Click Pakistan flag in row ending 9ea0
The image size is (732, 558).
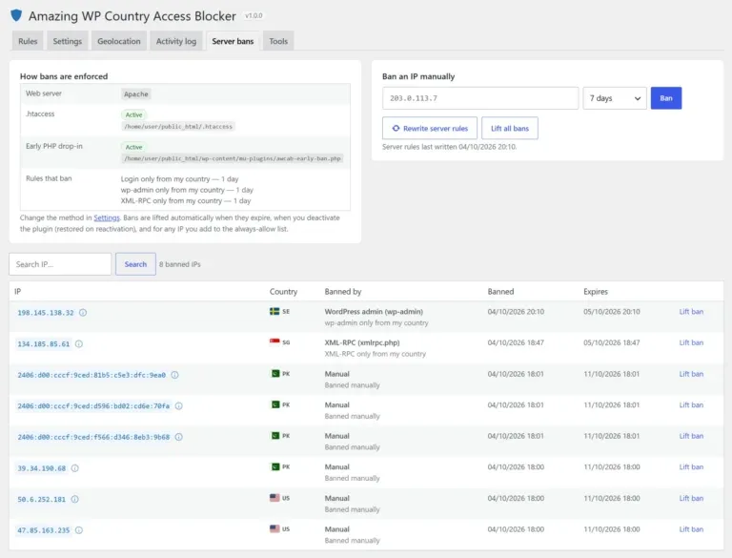[x=274, y=373]
